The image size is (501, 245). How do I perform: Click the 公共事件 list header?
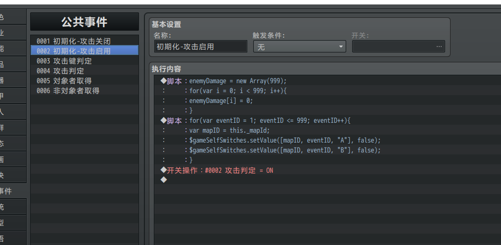(x=85, y=22)
